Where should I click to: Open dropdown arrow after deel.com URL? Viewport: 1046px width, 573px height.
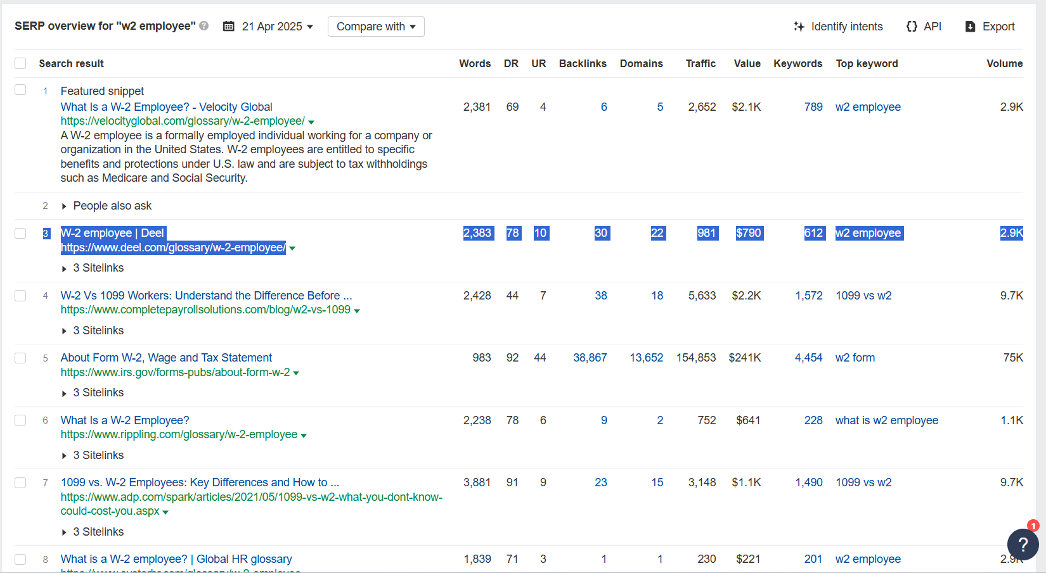pos(292,248)
